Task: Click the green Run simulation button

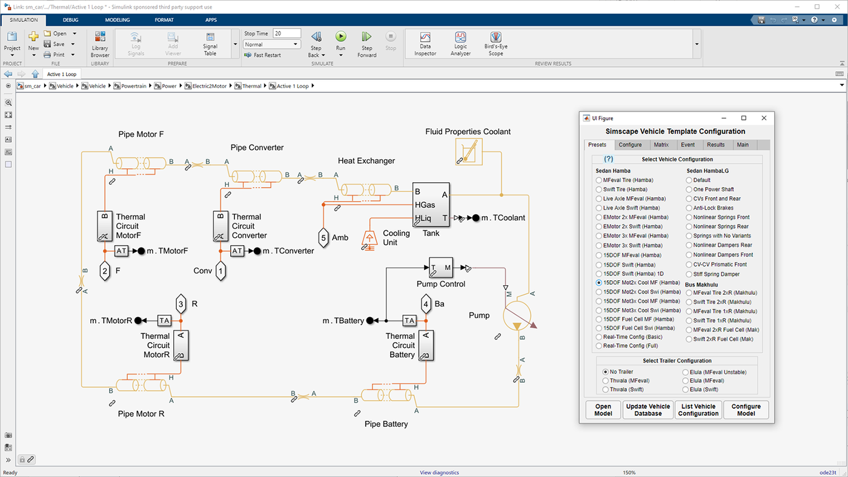Action: (341, 38)
